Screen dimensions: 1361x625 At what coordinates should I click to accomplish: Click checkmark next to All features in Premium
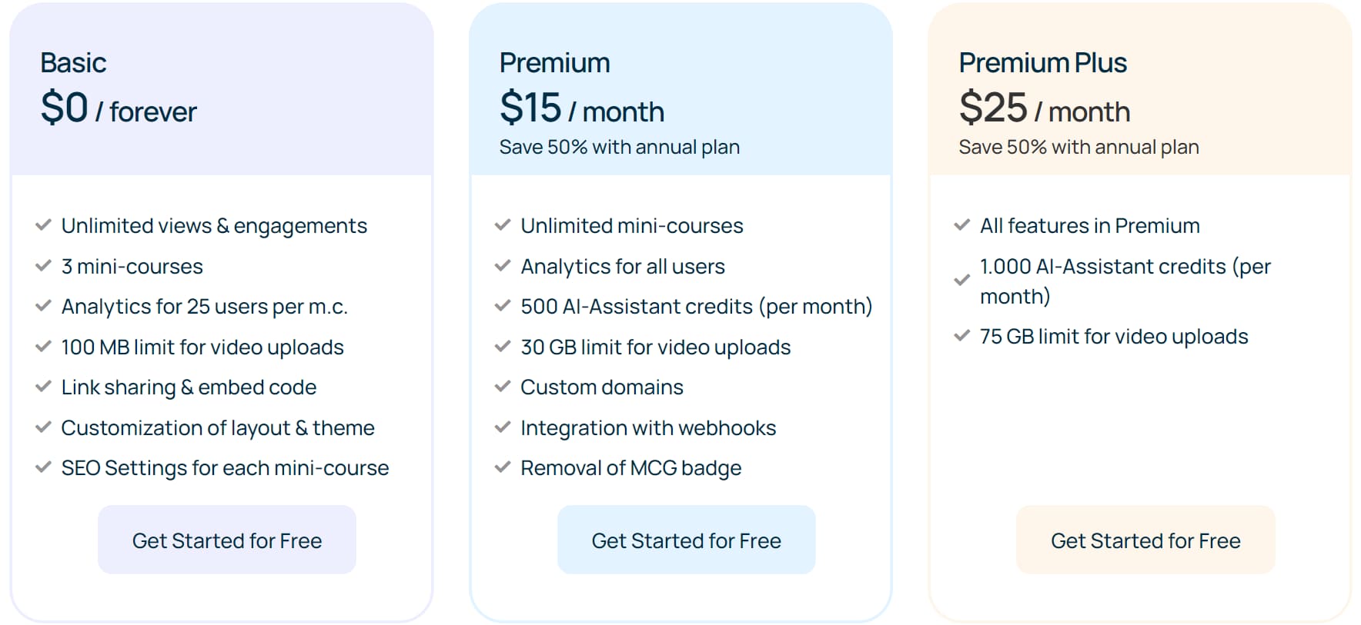click(x=961, y=225)
